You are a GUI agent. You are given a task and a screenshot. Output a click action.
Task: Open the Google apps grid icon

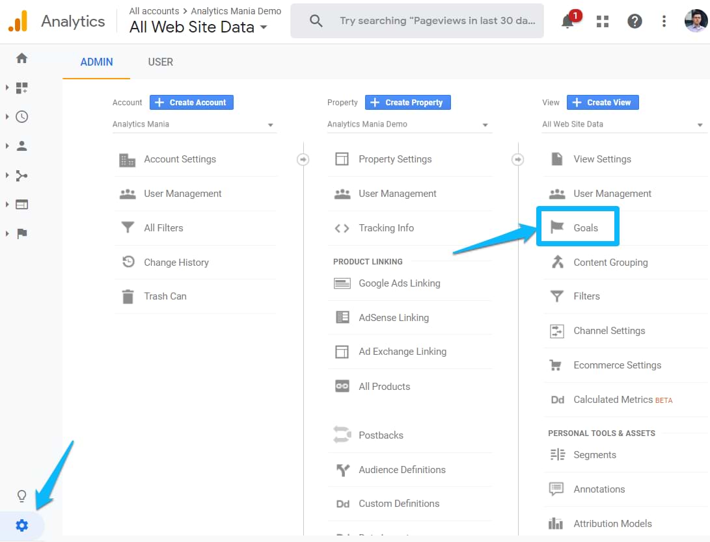click(x=603, y=21)
